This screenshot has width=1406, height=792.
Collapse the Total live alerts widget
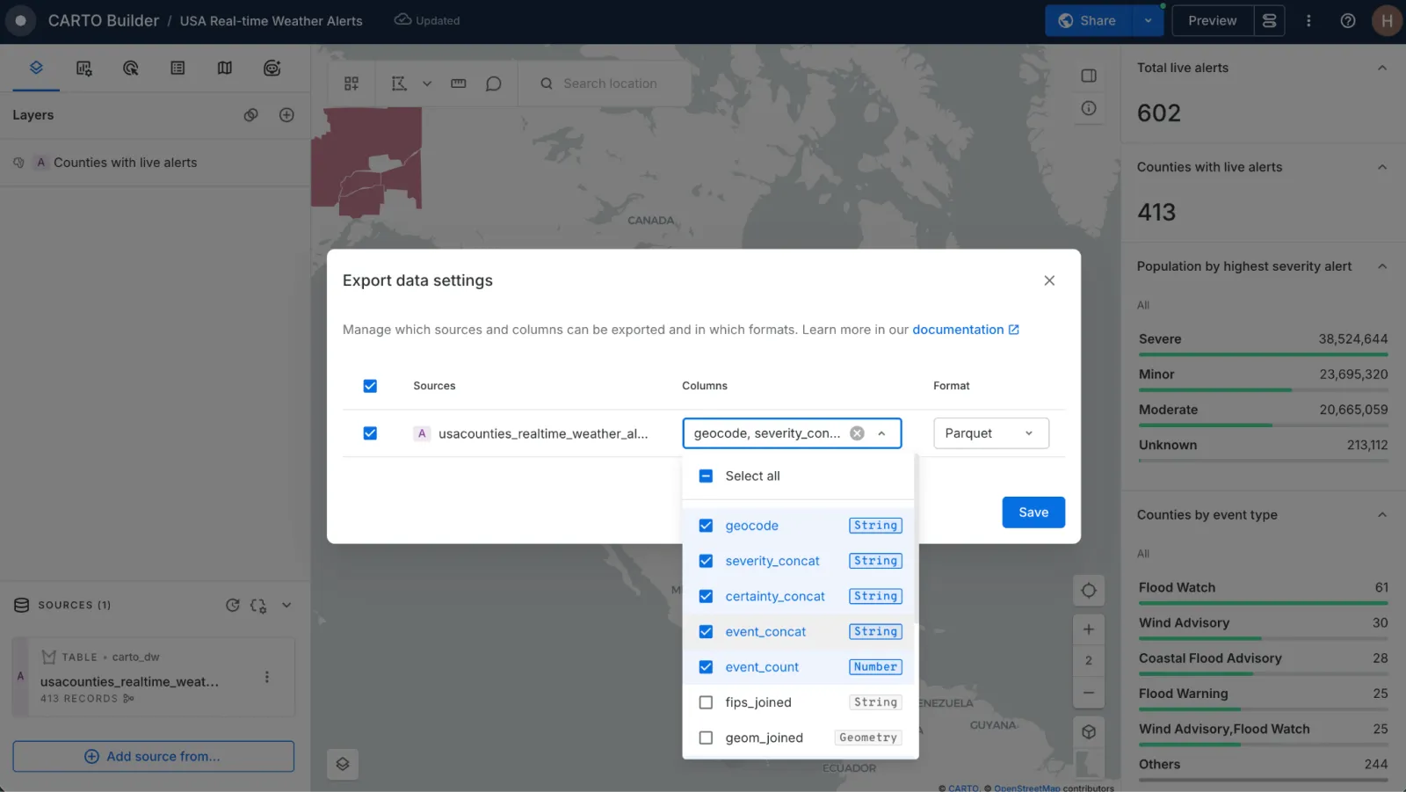coord(1382,68)
